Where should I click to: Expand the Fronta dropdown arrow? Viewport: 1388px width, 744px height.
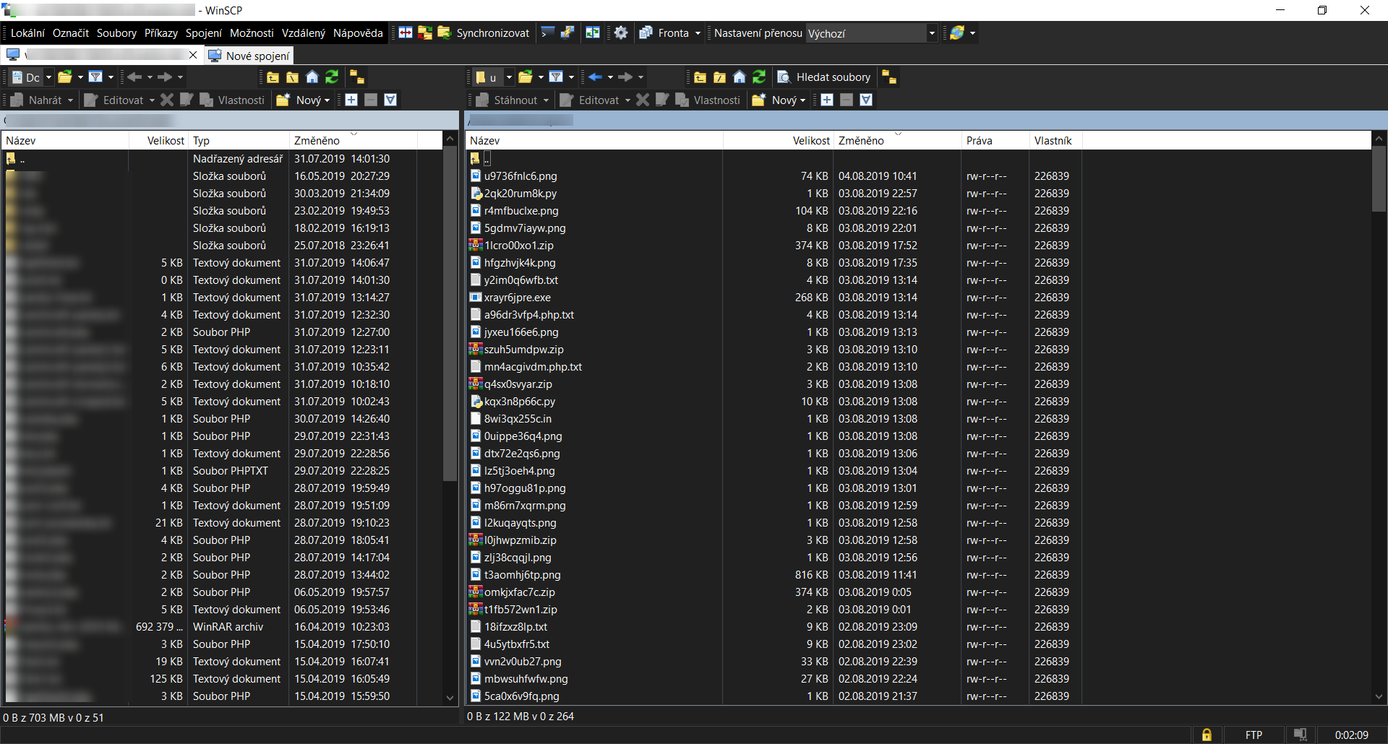point(698,33)
